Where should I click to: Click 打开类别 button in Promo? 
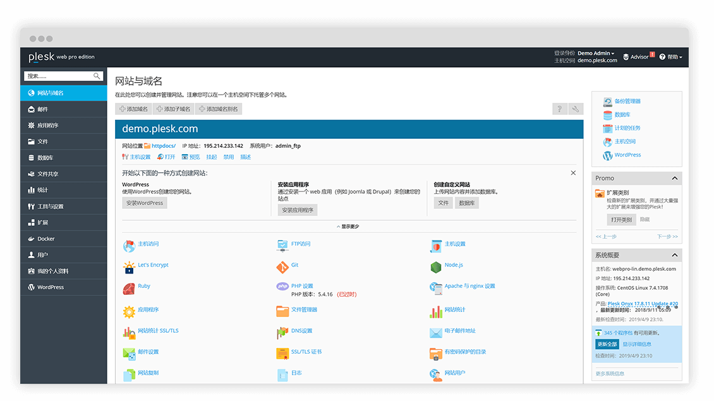(x=622, y=219)
